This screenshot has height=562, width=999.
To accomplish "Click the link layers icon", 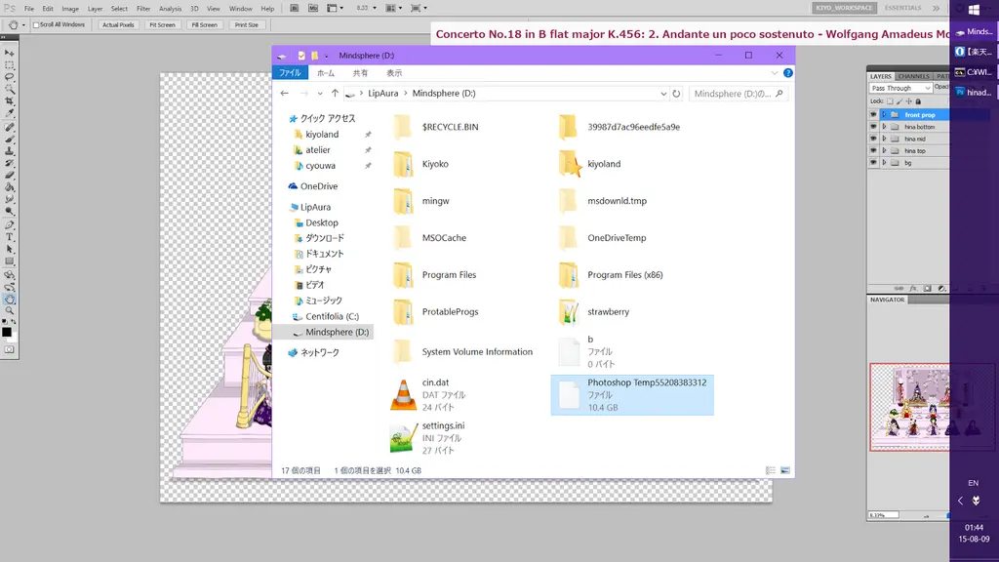I will 899,289.
